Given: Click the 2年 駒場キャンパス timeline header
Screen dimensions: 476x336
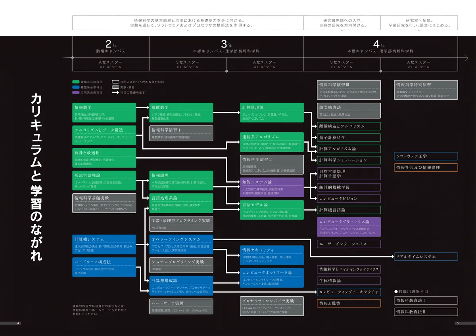Looking at the screenshot, I should [111, 46].
